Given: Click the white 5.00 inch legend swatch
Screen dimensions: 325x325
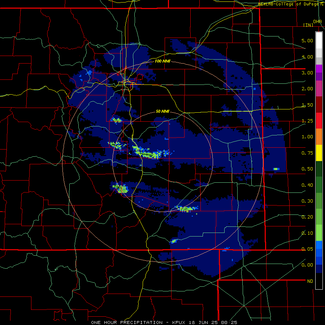Looking at the screenshot, I should pos(319,40).
